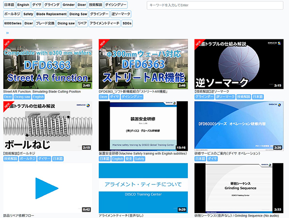Select the Grinder filter button
This screenshot has height=218, width=289.
[x=68, y=5]
